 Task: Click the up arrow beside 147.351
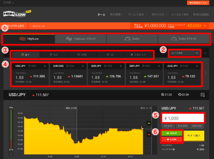(145, 77)
